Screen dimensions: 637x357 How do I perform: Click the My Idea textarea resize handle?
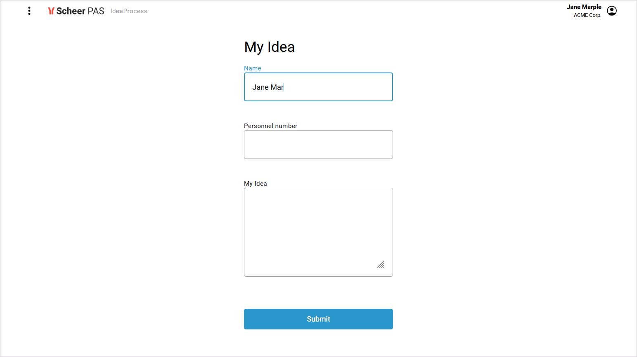point(381,264)
